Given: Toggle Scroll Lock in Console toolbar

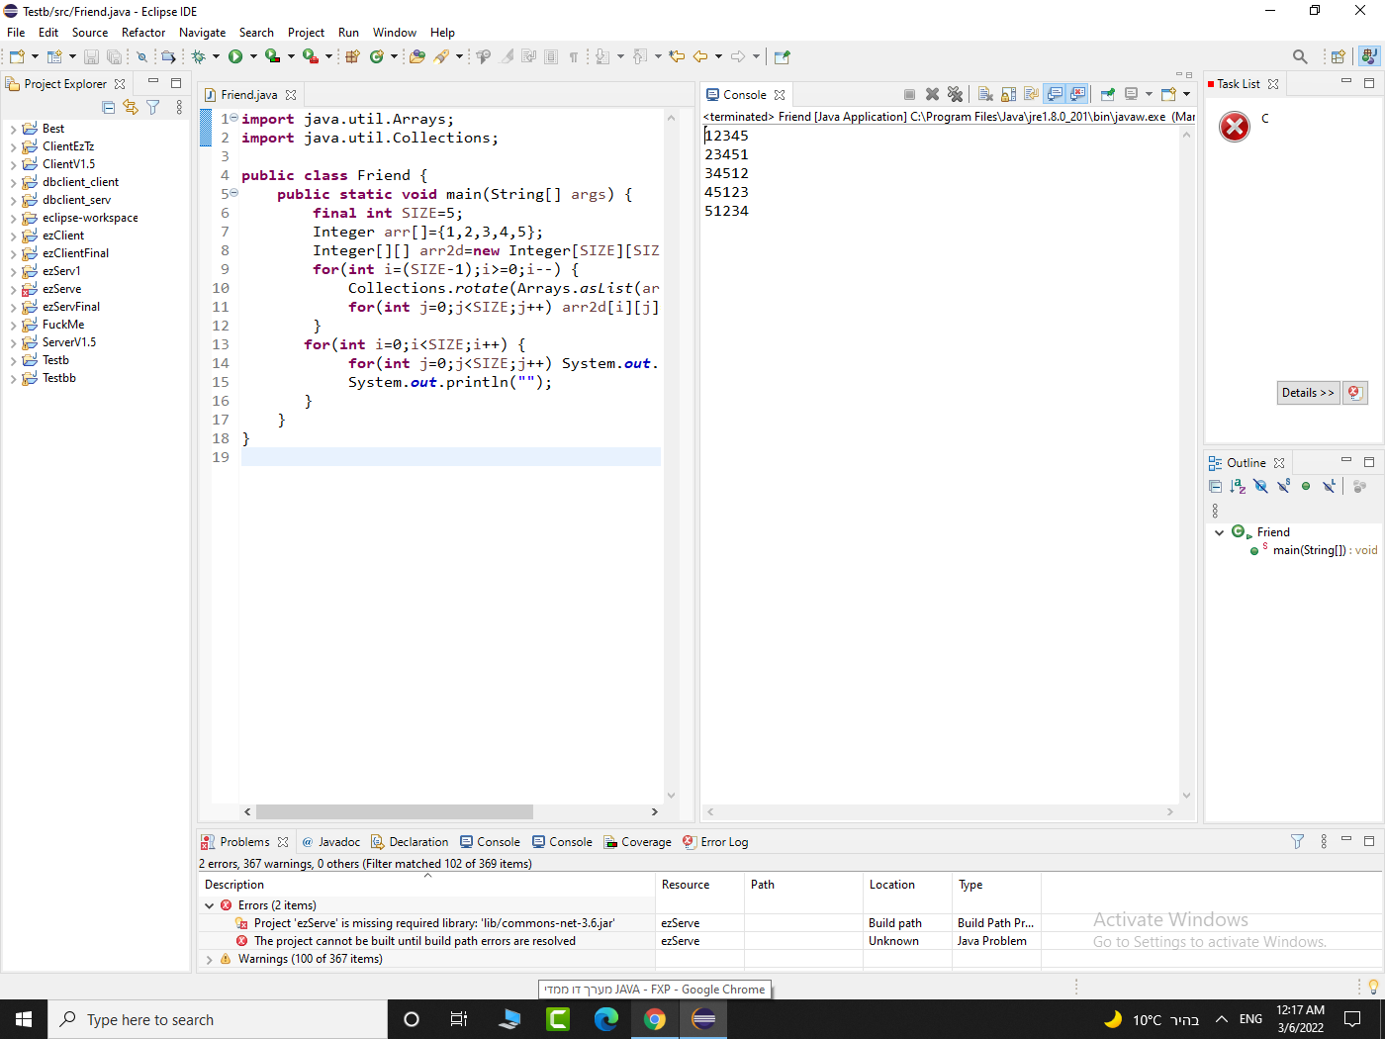Looking at the screenshot, I should click(x=1009, y=94).
